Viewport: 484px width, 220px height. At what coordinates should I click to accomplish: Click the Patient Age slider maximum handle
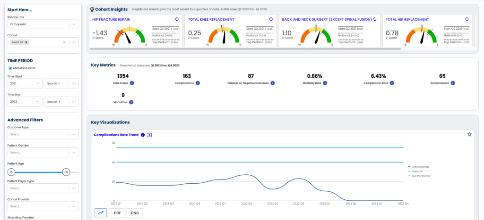[x=66, y=172]
